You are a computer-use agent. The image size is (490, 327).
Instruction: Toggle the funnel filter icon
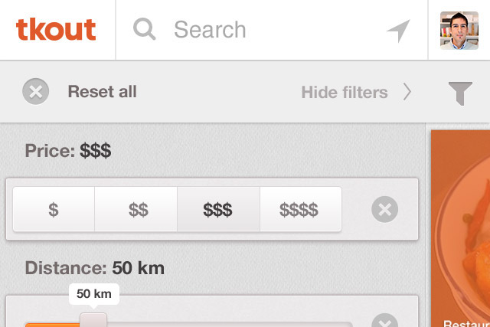click(460, 93)
